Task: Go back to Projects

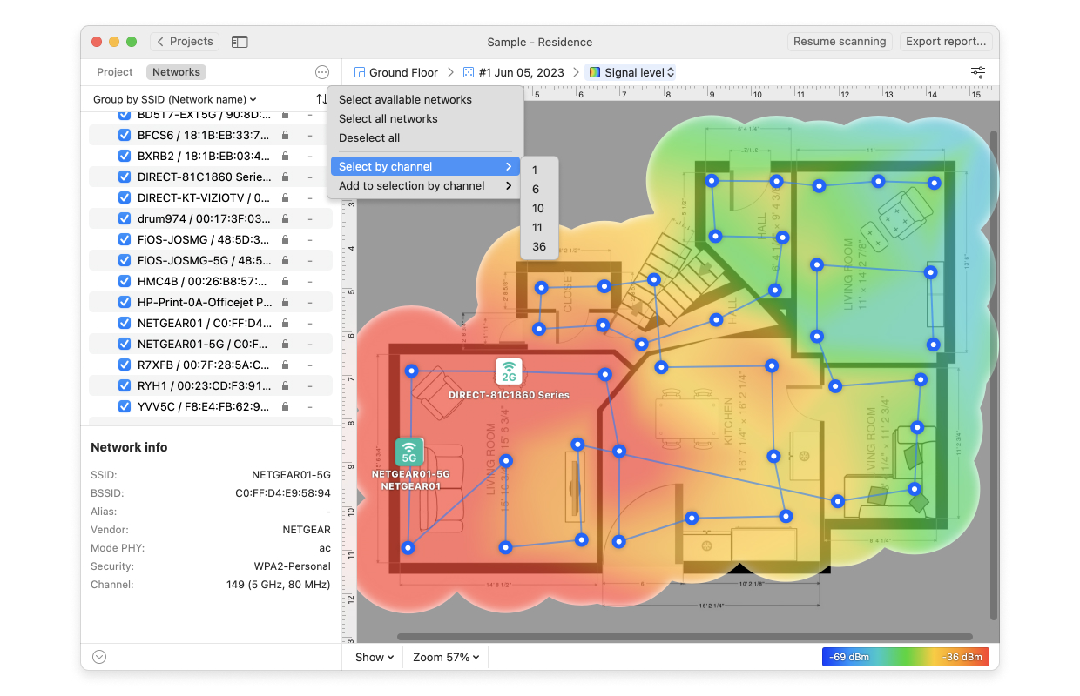Action: (x=185, y=42)
